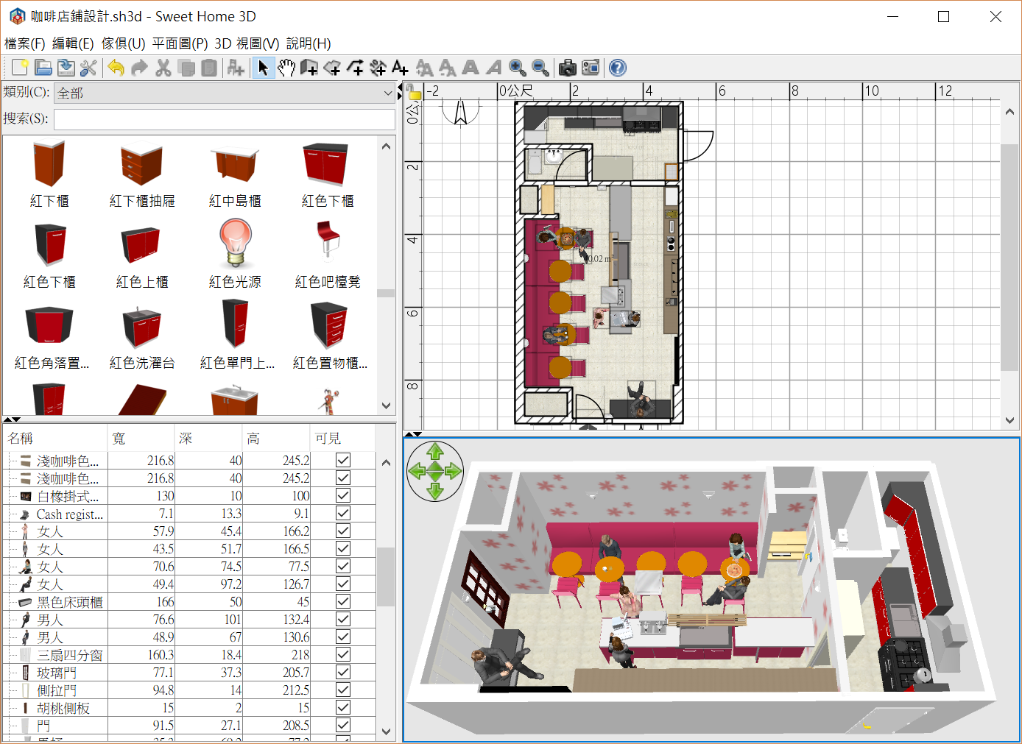Select the Pan hand tool
Image resolution: width=1022 pixels, height=744 pixels.
(x=286, y=68)
